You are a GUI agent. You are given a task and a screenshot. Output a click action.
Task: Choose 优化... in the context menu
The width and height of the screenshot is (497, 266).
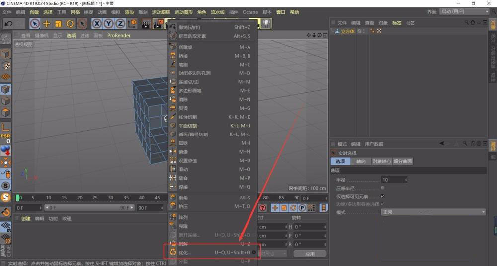213,253
